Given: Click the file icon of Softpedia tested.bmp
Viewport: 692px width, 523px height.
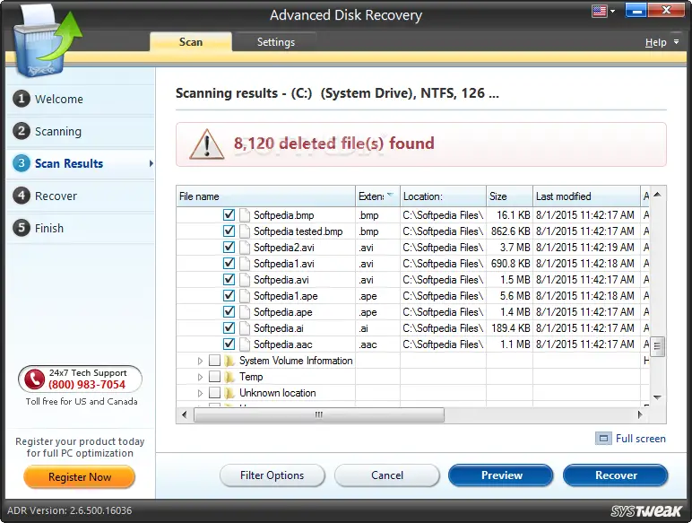Looking at the screenshot, I should (245, 231).
